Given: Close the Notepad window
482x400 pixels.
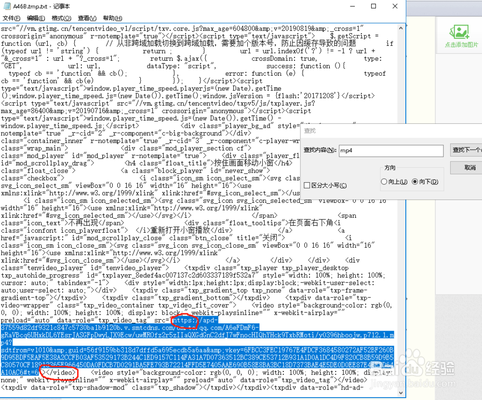Looking at the screenshot, I should pos(395,6).
